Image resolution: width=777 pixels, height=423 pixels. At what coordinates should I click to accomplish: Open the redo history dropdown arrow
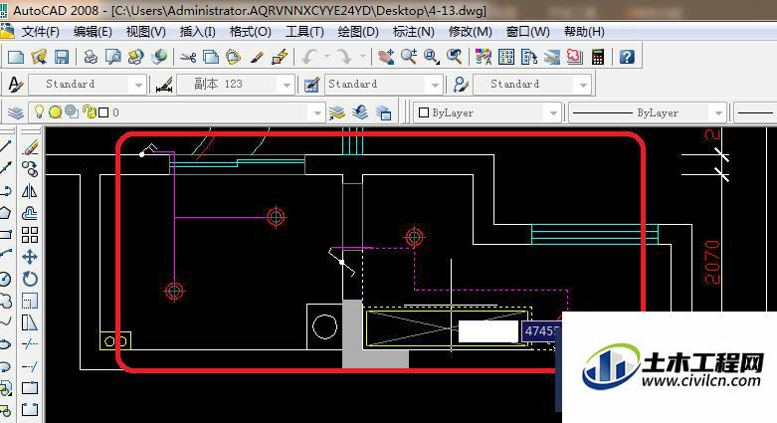click(362, 57)
